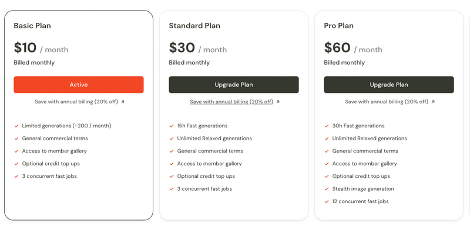Click checkmark next to 15h Fast generations
This screenshot has height=226, width=470.
[x=172, y=126]
